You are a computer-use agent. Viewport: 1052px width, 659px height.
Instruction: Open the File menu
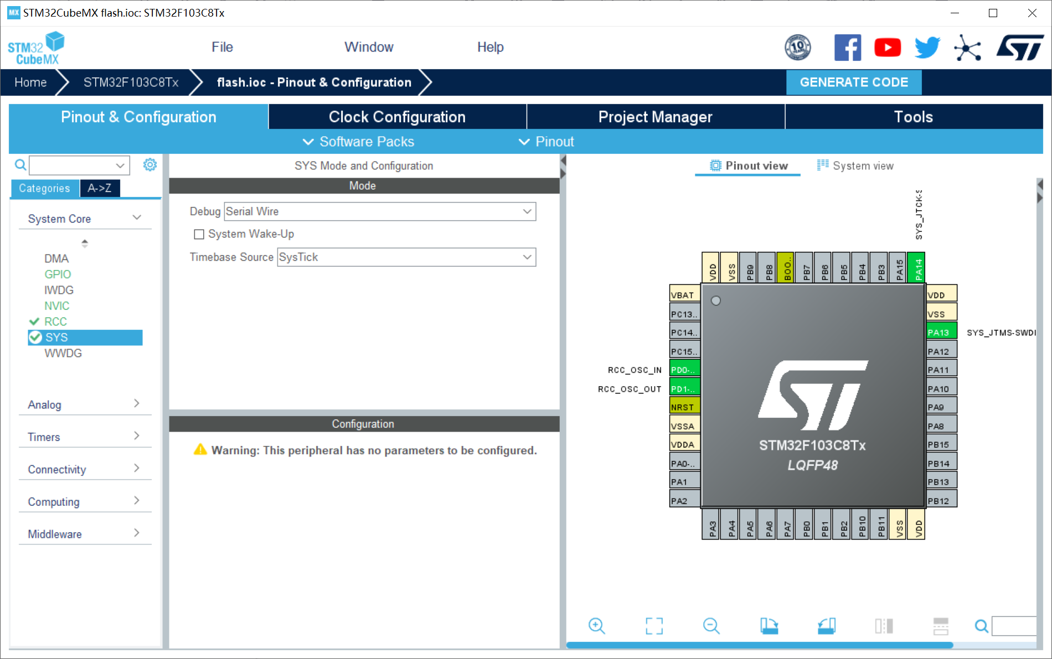(x=222, y=48)
